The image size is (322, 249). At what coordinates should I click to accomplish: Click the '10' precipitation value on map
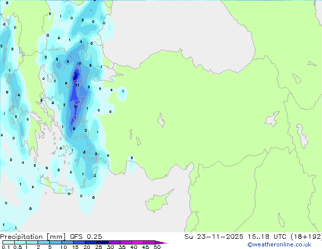(79, 64)
